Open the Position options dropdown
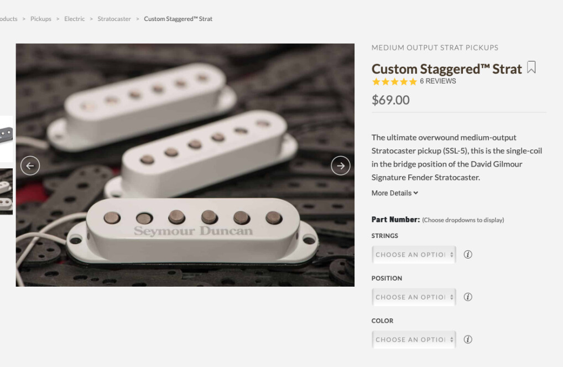This screenshot has width=563, height=367. tap(414, 297)
